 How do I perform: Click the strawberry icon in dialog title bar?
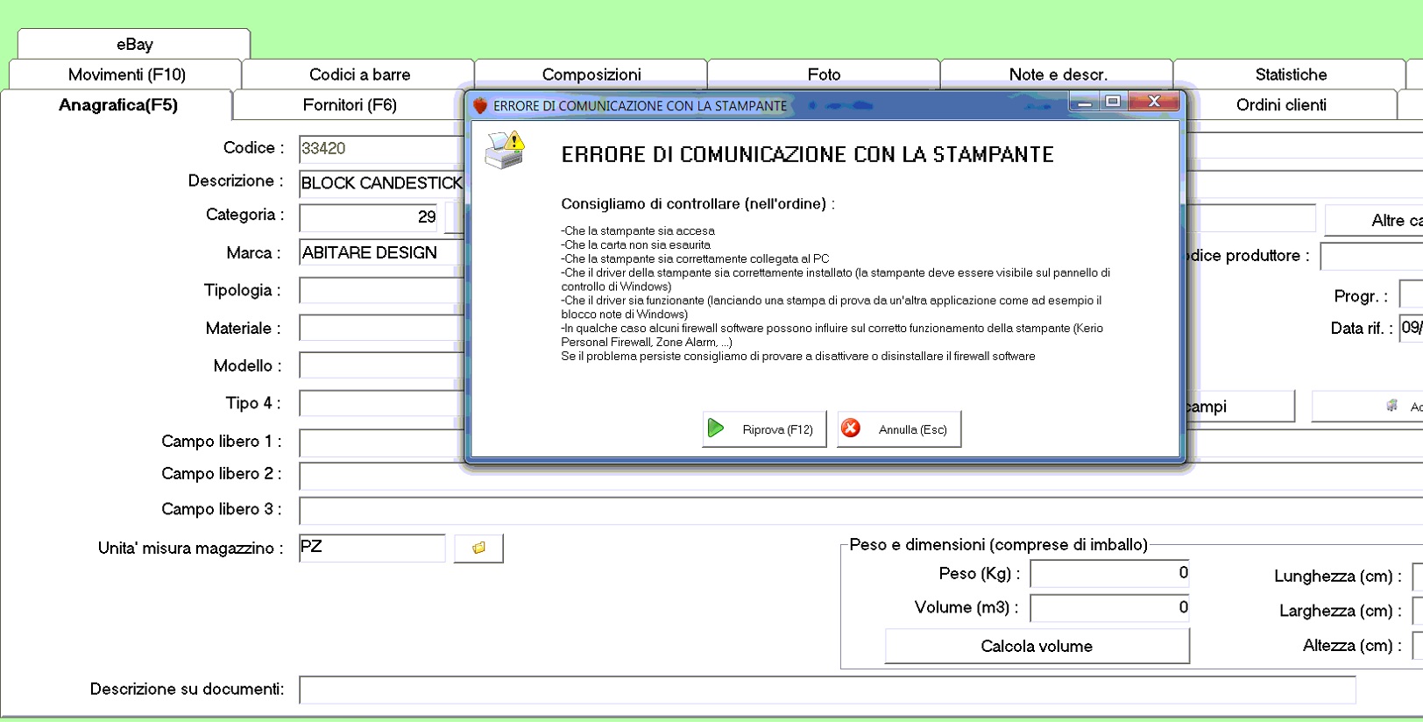480,106
